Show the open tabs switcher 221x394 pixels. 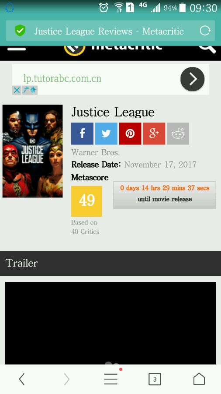point(155,379)
